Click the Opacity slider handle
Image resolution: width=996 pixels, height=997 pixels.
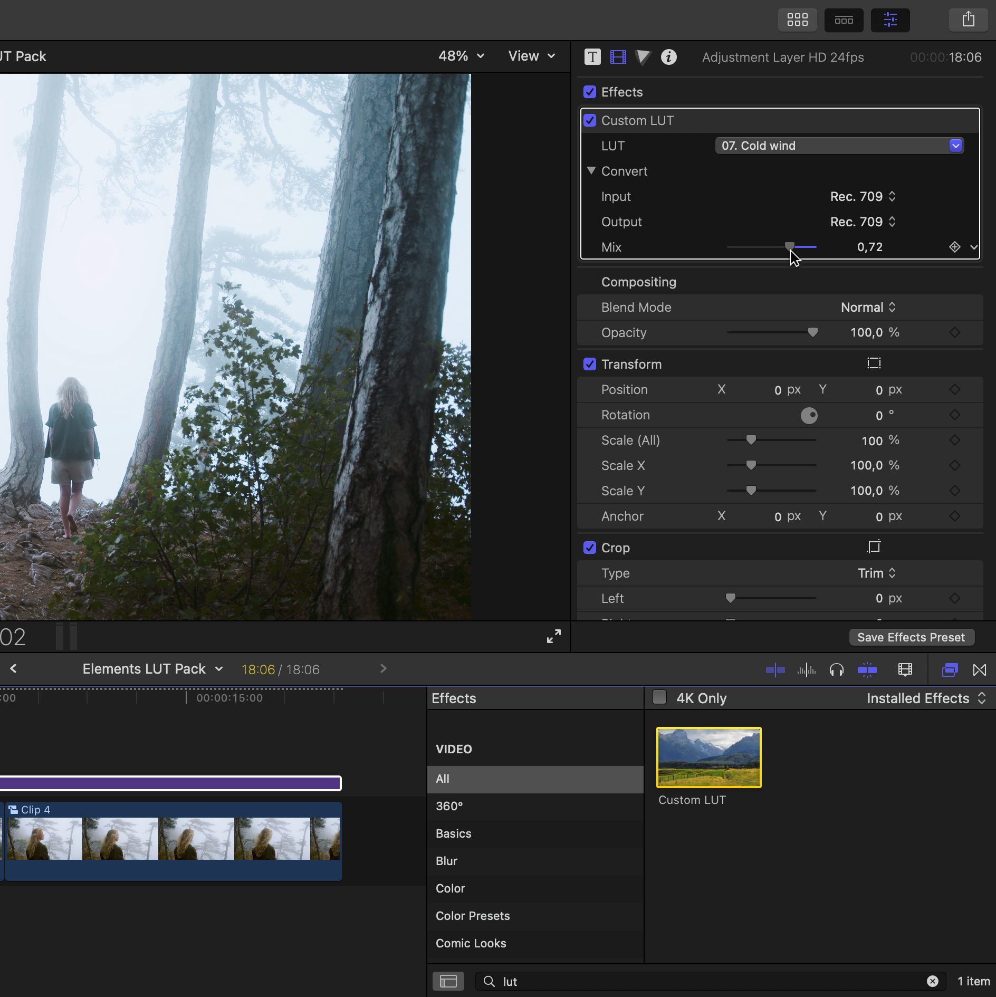click(812, 332)
